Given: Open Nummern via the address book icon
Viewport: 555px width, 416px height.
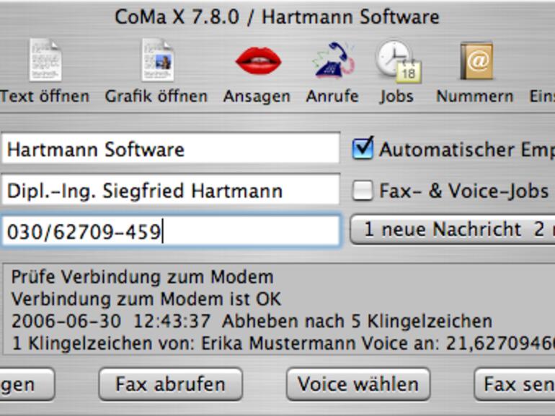Looking at the screenshot, I should point(476,60).
